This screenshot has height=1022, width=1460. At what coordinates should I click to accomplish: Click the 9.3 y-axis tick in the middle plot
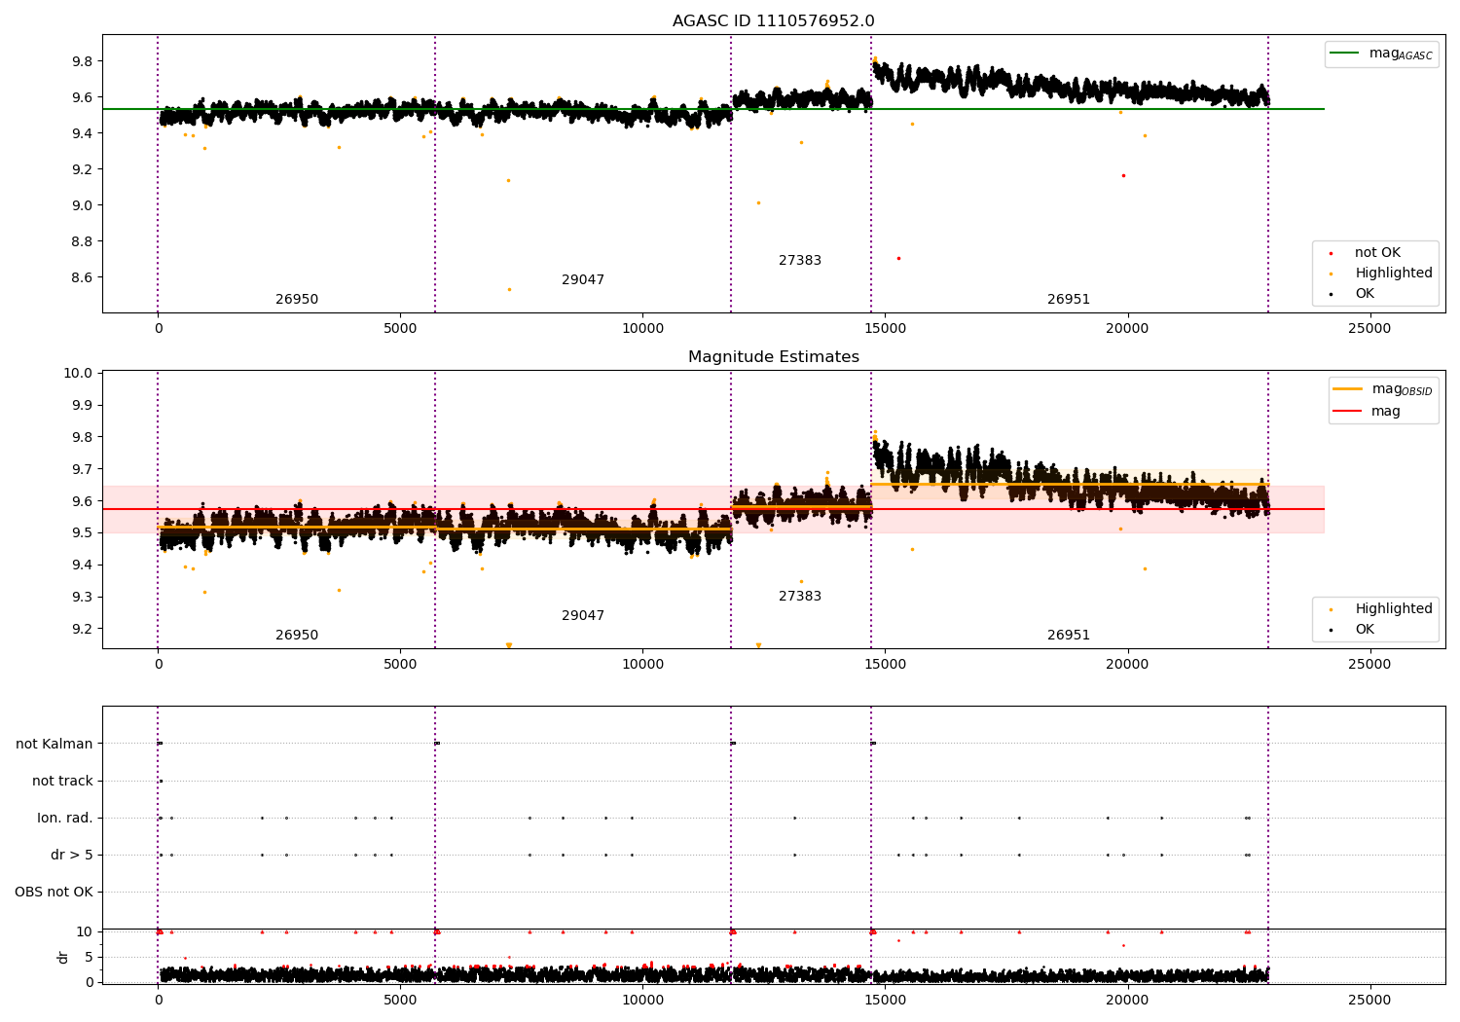tap(81, 597)
